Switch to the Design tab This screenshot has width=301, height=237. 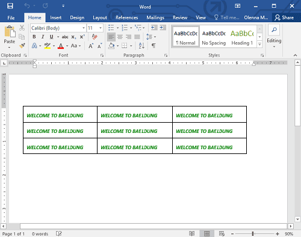77,18
